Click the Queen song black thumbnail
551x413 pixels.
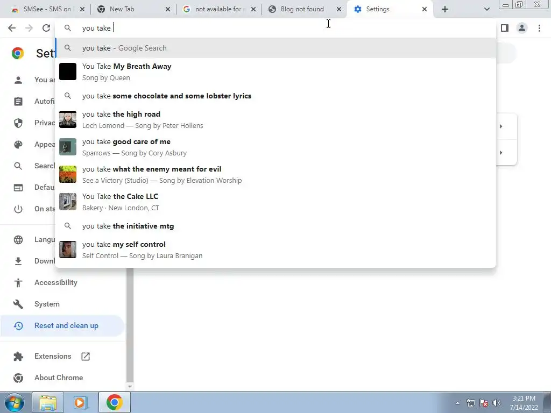[x=68, y=72]
